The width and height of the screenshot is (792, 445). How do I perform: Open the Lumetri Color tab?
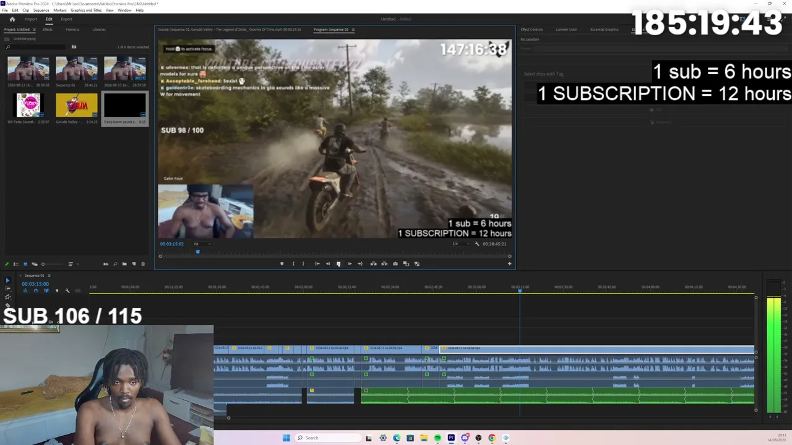pos(566,30)
